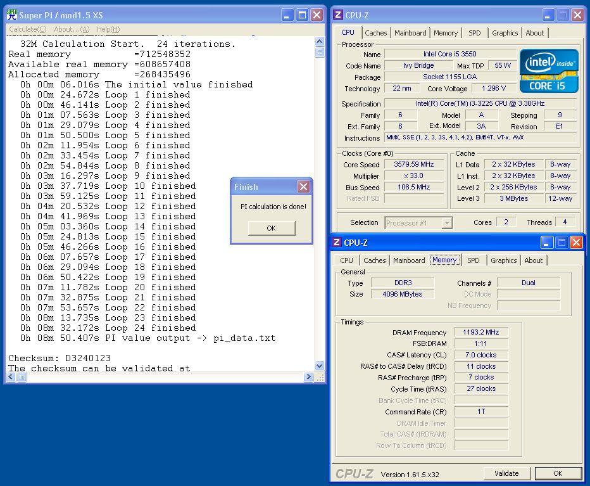Select SPD tab in upper CPU-Z window
Viewport: 590px width, 486px height.
click(x=475, y=33)
